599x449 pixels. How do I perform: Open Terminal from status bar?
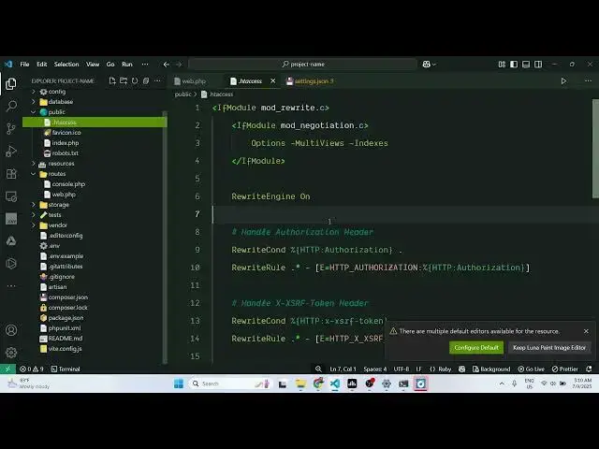point(66,369)
